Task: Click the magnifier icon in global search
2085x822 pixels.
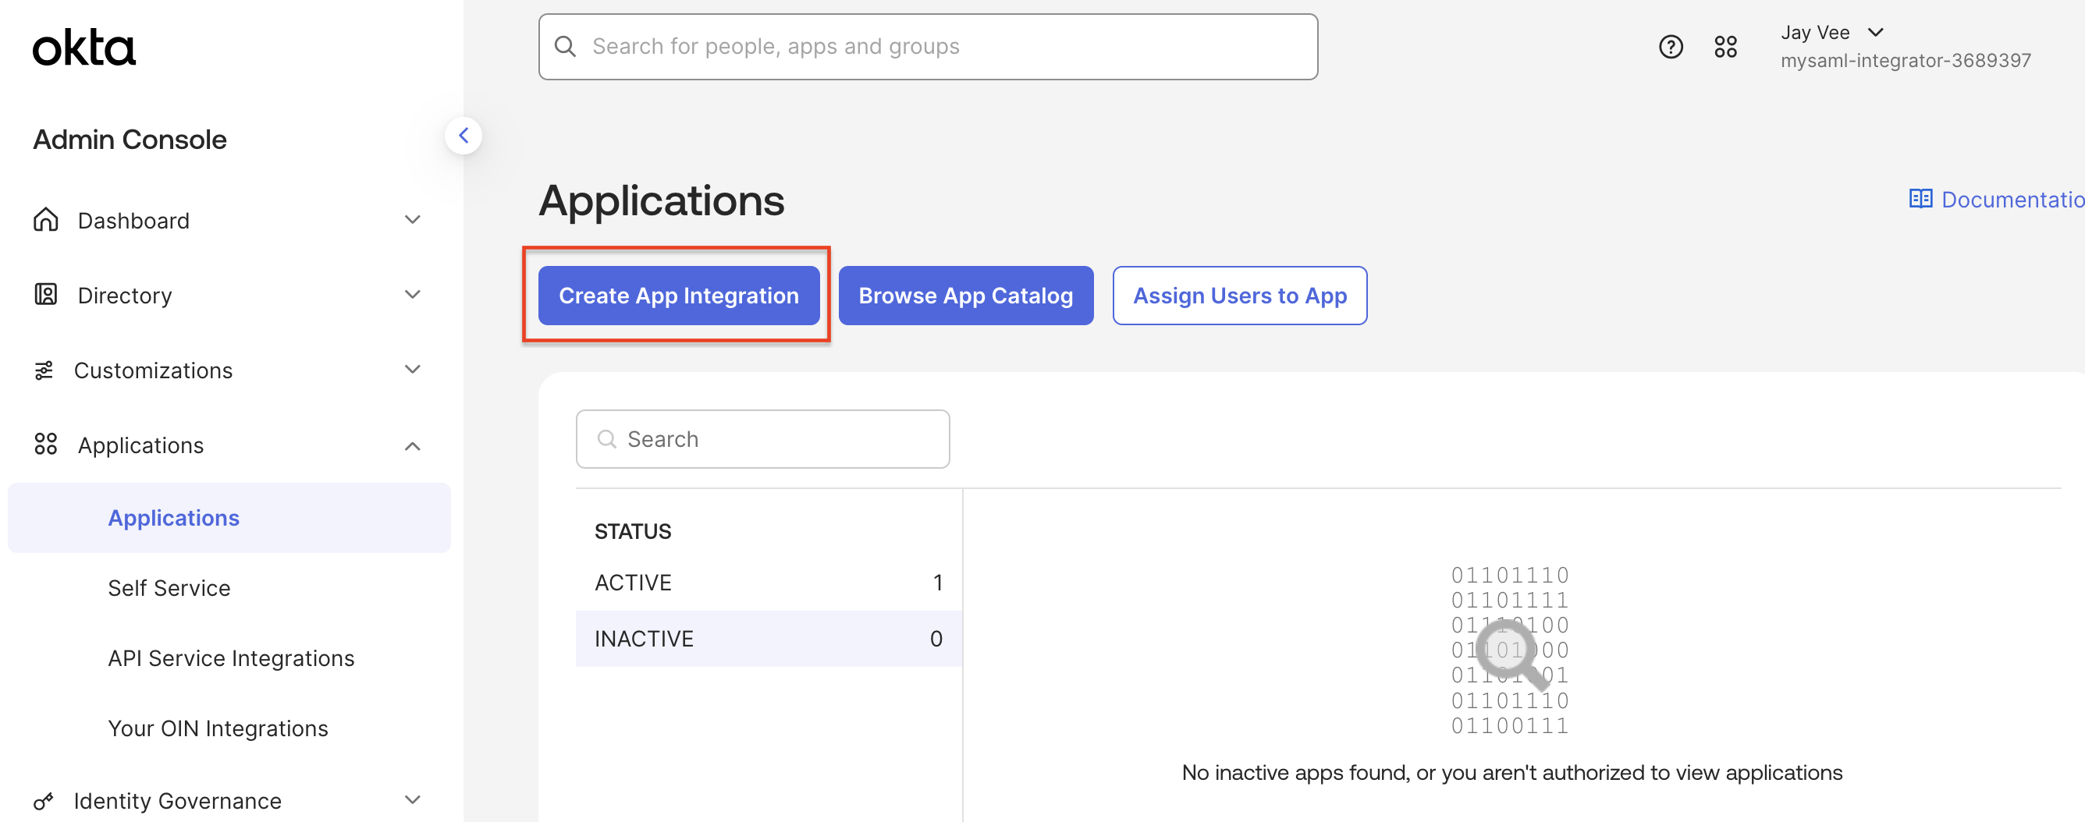Action: pos(565,47)
